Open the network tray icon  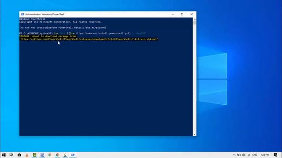point(249,155)
